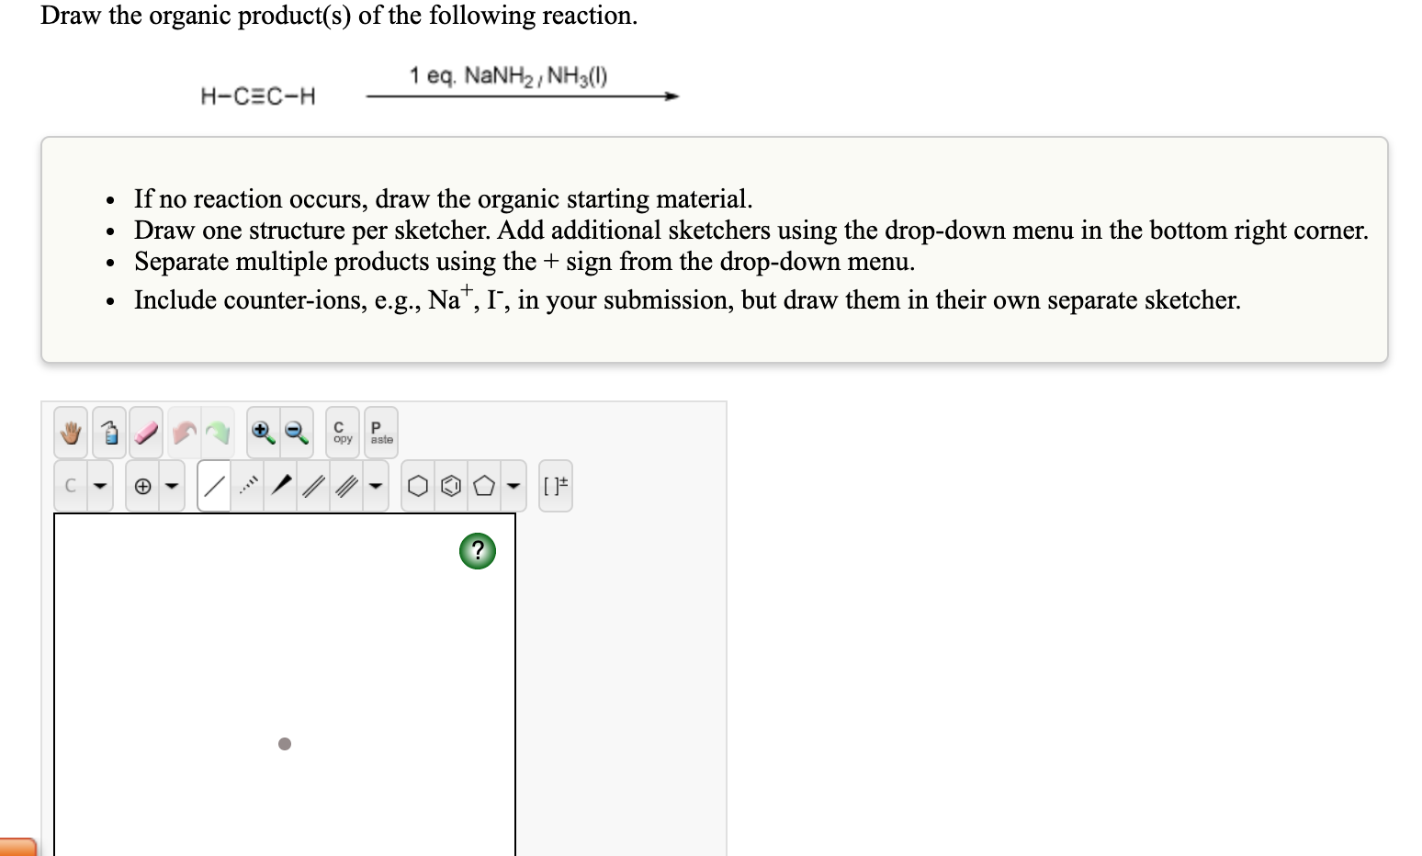This screenshot has height=856, width=1422.
Task: Redo the last undone action
Action: pos(217,432)
